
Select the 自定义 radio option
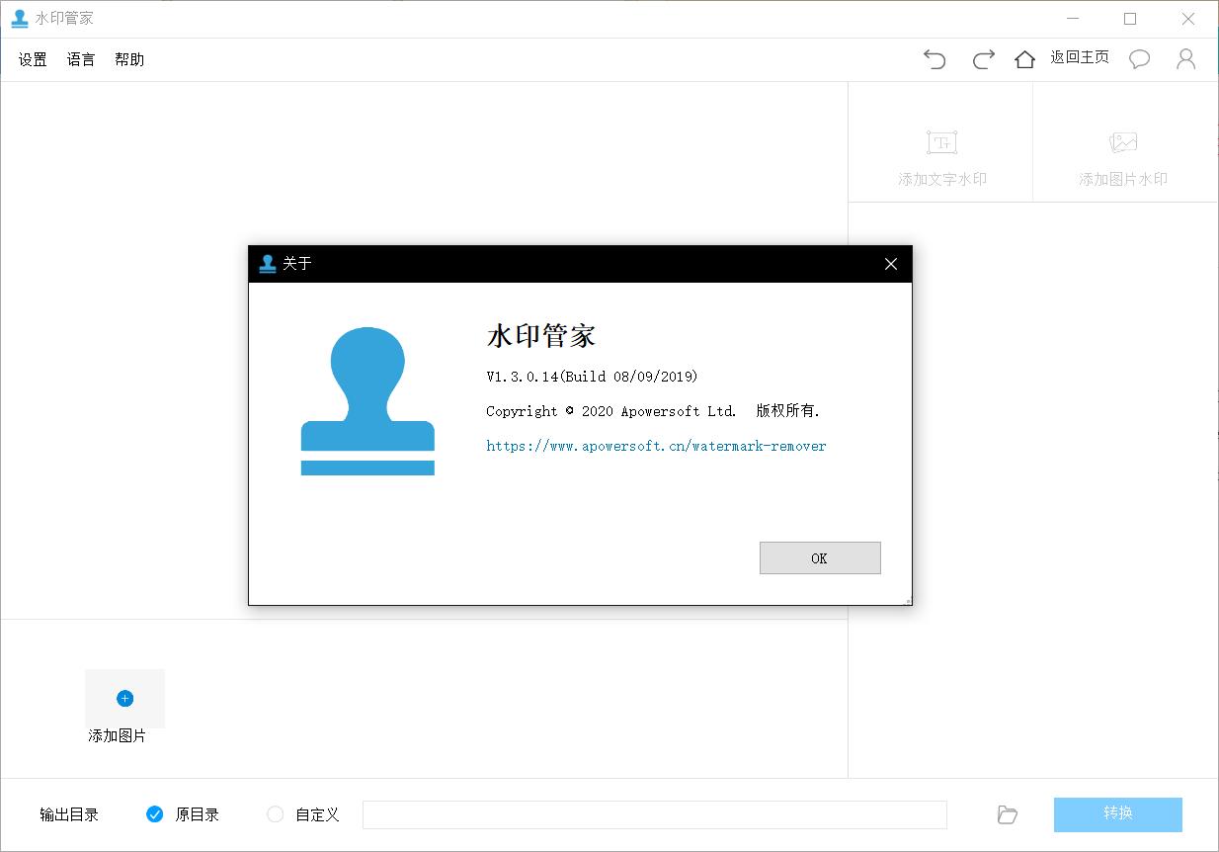click(276, 814)
